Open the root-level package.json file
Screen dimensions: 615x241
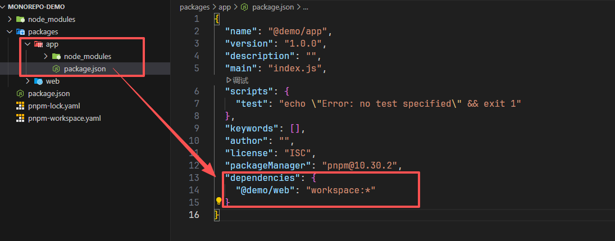85,94
